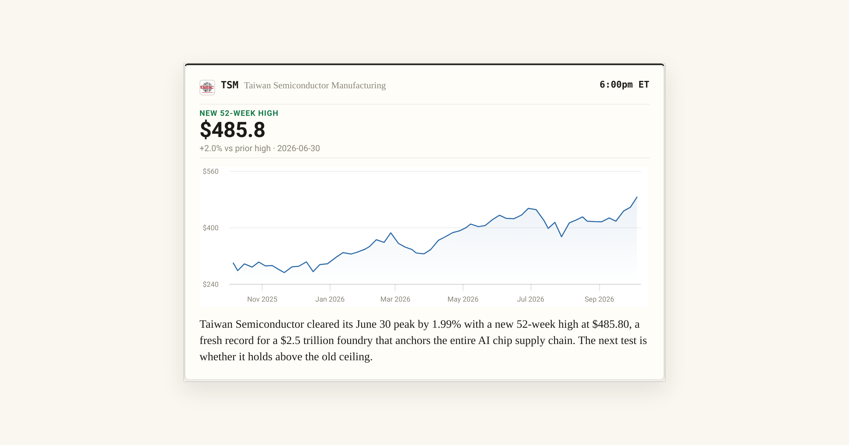Image resolution: width=849 pixels, height=445 pixels.
Task: Click the summary paragraph about Taiwan Semiconductor
Action: tap(423, 340)
